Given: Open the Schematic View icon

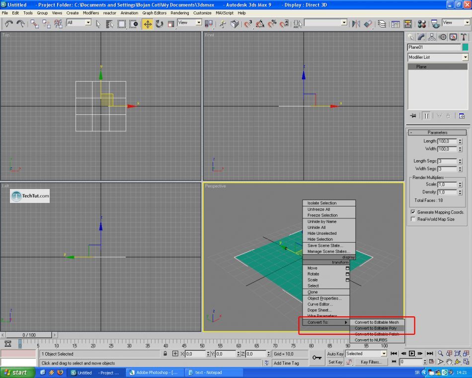Looking at the screenshot, I should [408, 24].
